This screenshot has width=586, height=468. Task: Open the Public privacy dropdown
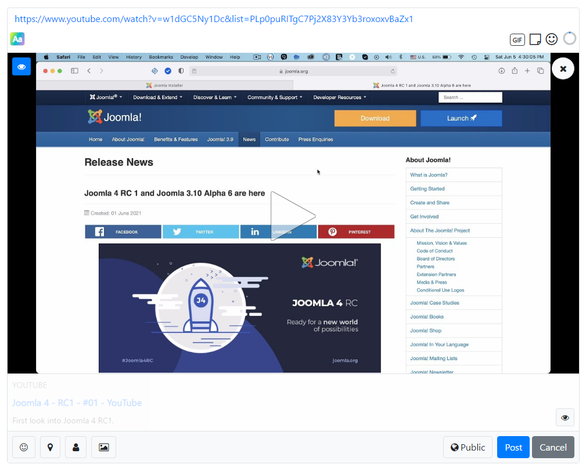pos(468,447)
